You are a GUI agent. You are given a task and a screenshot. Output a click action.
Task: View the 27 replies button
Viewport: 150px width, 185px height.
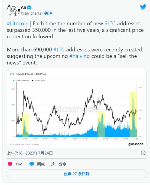point(77,174)
